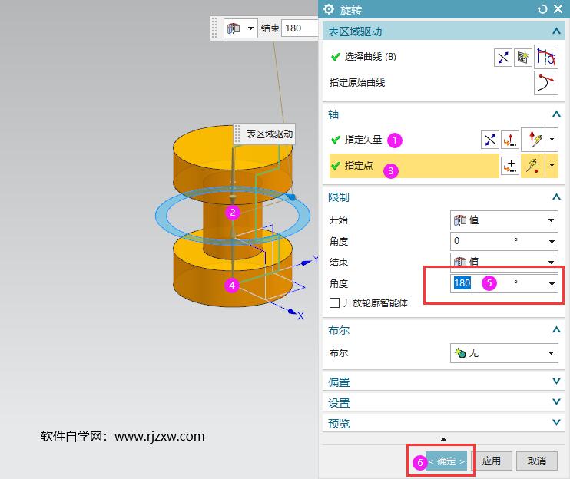Close the 旋转 dialog
Image resolution: width=570 pixels, height=479 pixels.
tap(558, 9)
